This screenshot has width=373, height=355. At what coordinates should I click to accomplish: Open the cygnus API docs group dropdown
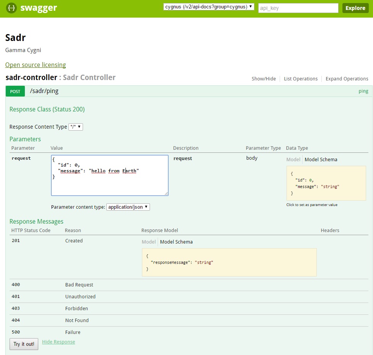[208, 7]
